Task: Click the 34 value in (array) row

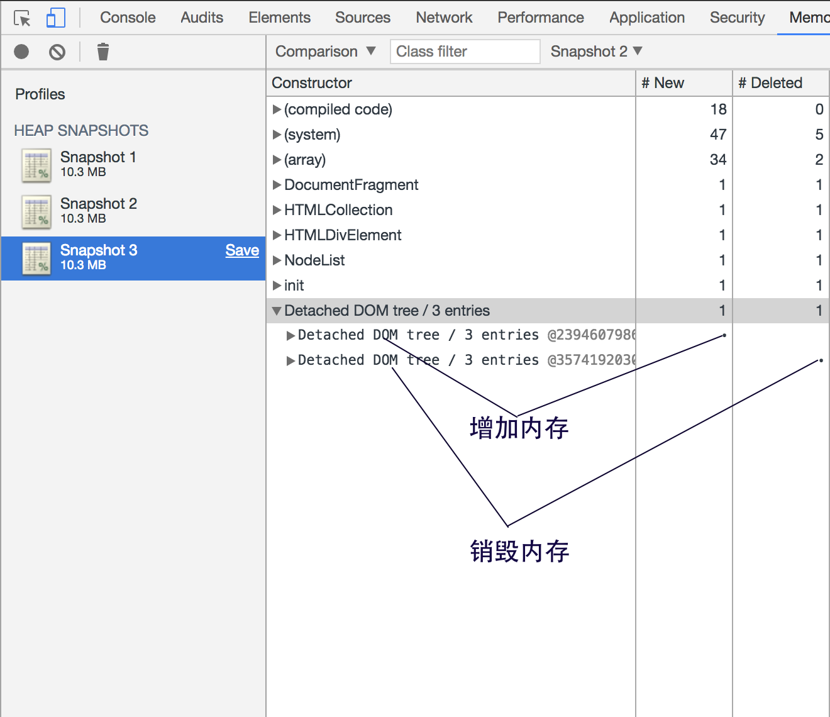Action: pos(718,160)
